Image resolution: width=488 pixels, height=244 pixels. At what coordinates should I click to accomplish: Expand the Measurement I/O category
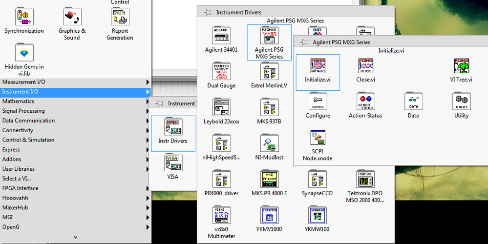(x=76, y=82)
